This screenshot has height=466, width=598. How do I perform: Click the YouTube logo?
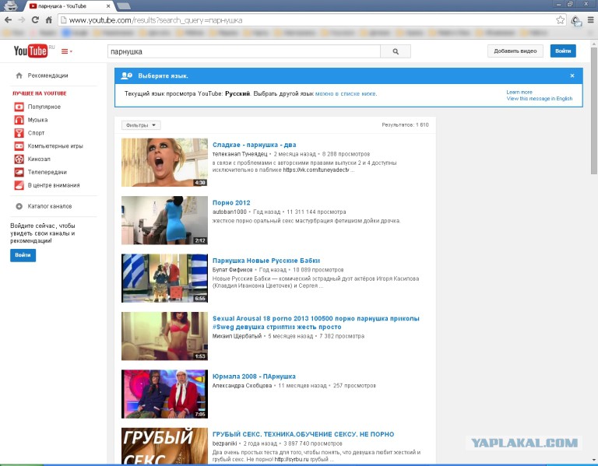pyautogui.click(x=30, y=51)
